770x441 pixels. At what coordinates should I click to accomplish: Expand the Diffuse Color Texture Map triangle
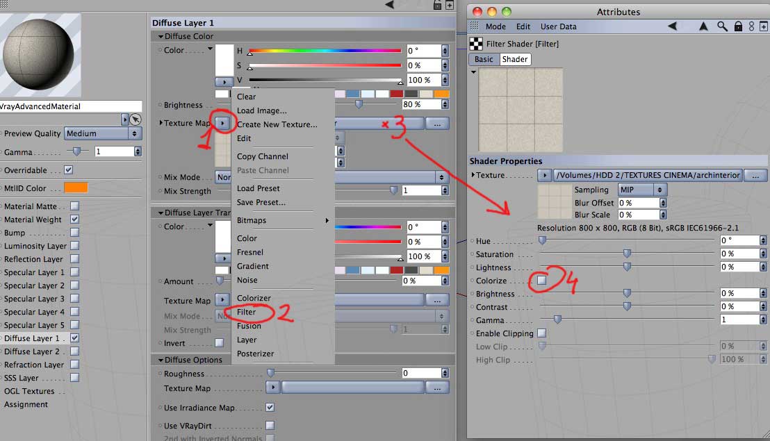pos(161,123)
